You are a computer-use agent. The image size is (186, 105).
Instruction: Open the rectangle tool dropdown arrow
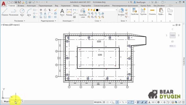coord(37,10)
